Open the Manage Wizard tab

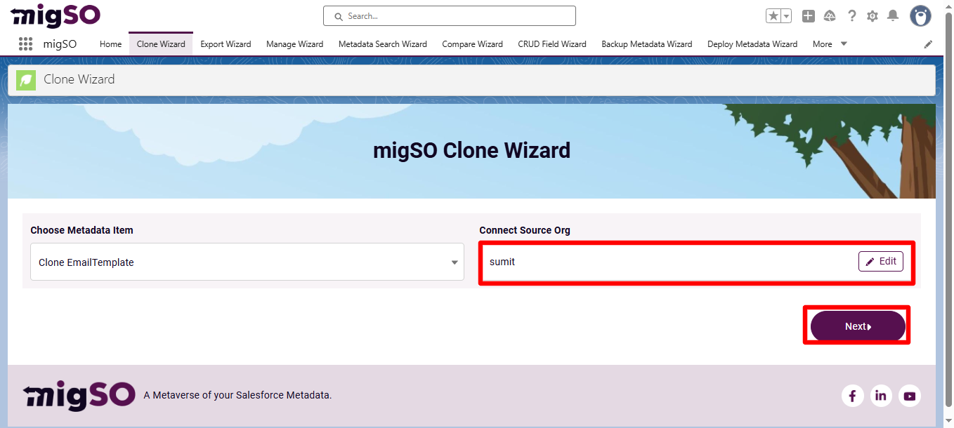tap(294, 44)
